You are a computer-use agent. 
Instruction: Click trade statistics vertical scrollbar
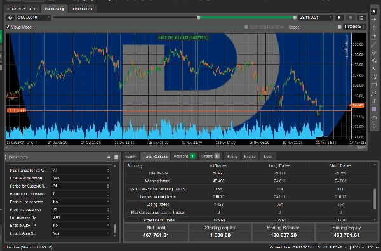(x=375, y=199)
